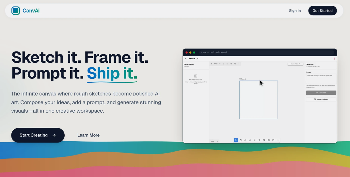Select the text tool
Screen dimensions: 350x177
[x=259, y=140]
